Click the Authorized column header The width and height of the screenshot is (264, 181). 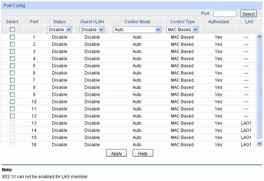click(218, 22)
